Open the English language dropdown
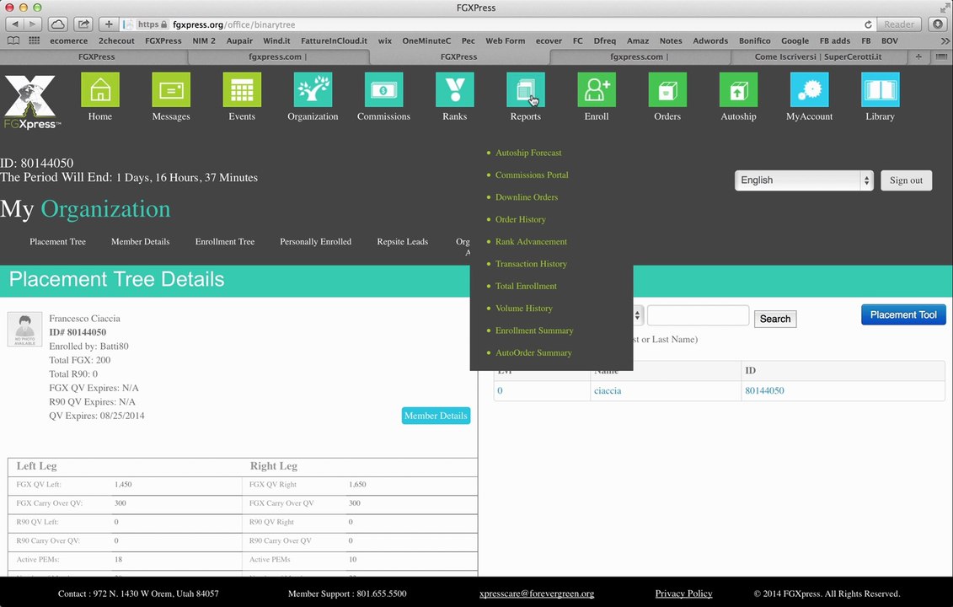This screenshot has height=607, width=953. click(x=804, y=180)
